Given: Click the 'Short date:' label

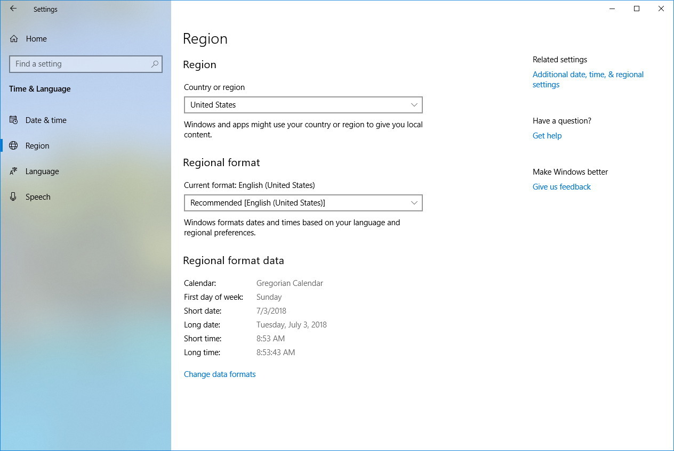Looking at the screenshot, I should 203,311.
